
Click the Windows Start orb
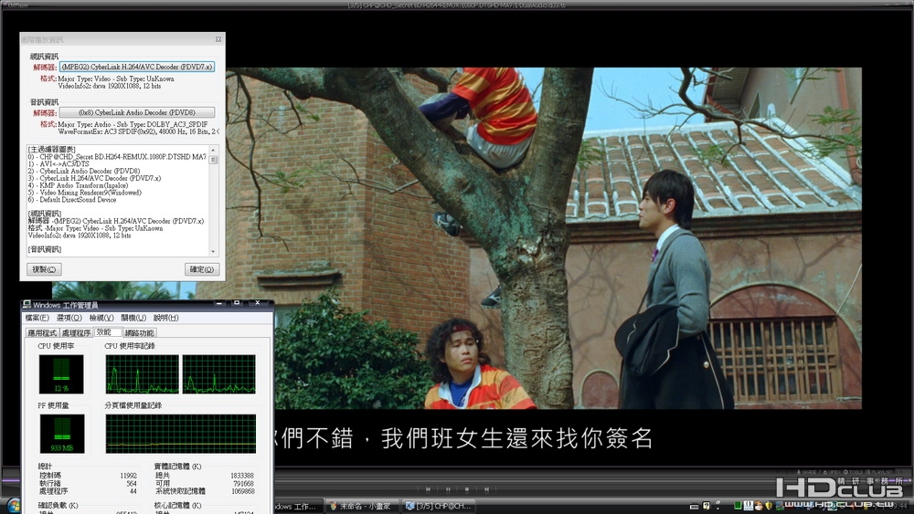point(13,505)
